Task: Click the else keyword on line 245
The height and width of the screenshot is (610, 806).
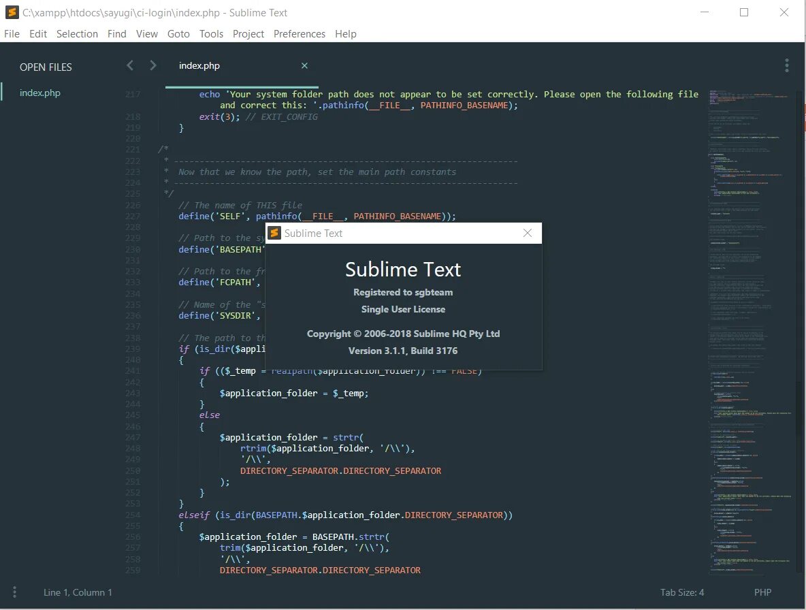Action: point(209,415)
